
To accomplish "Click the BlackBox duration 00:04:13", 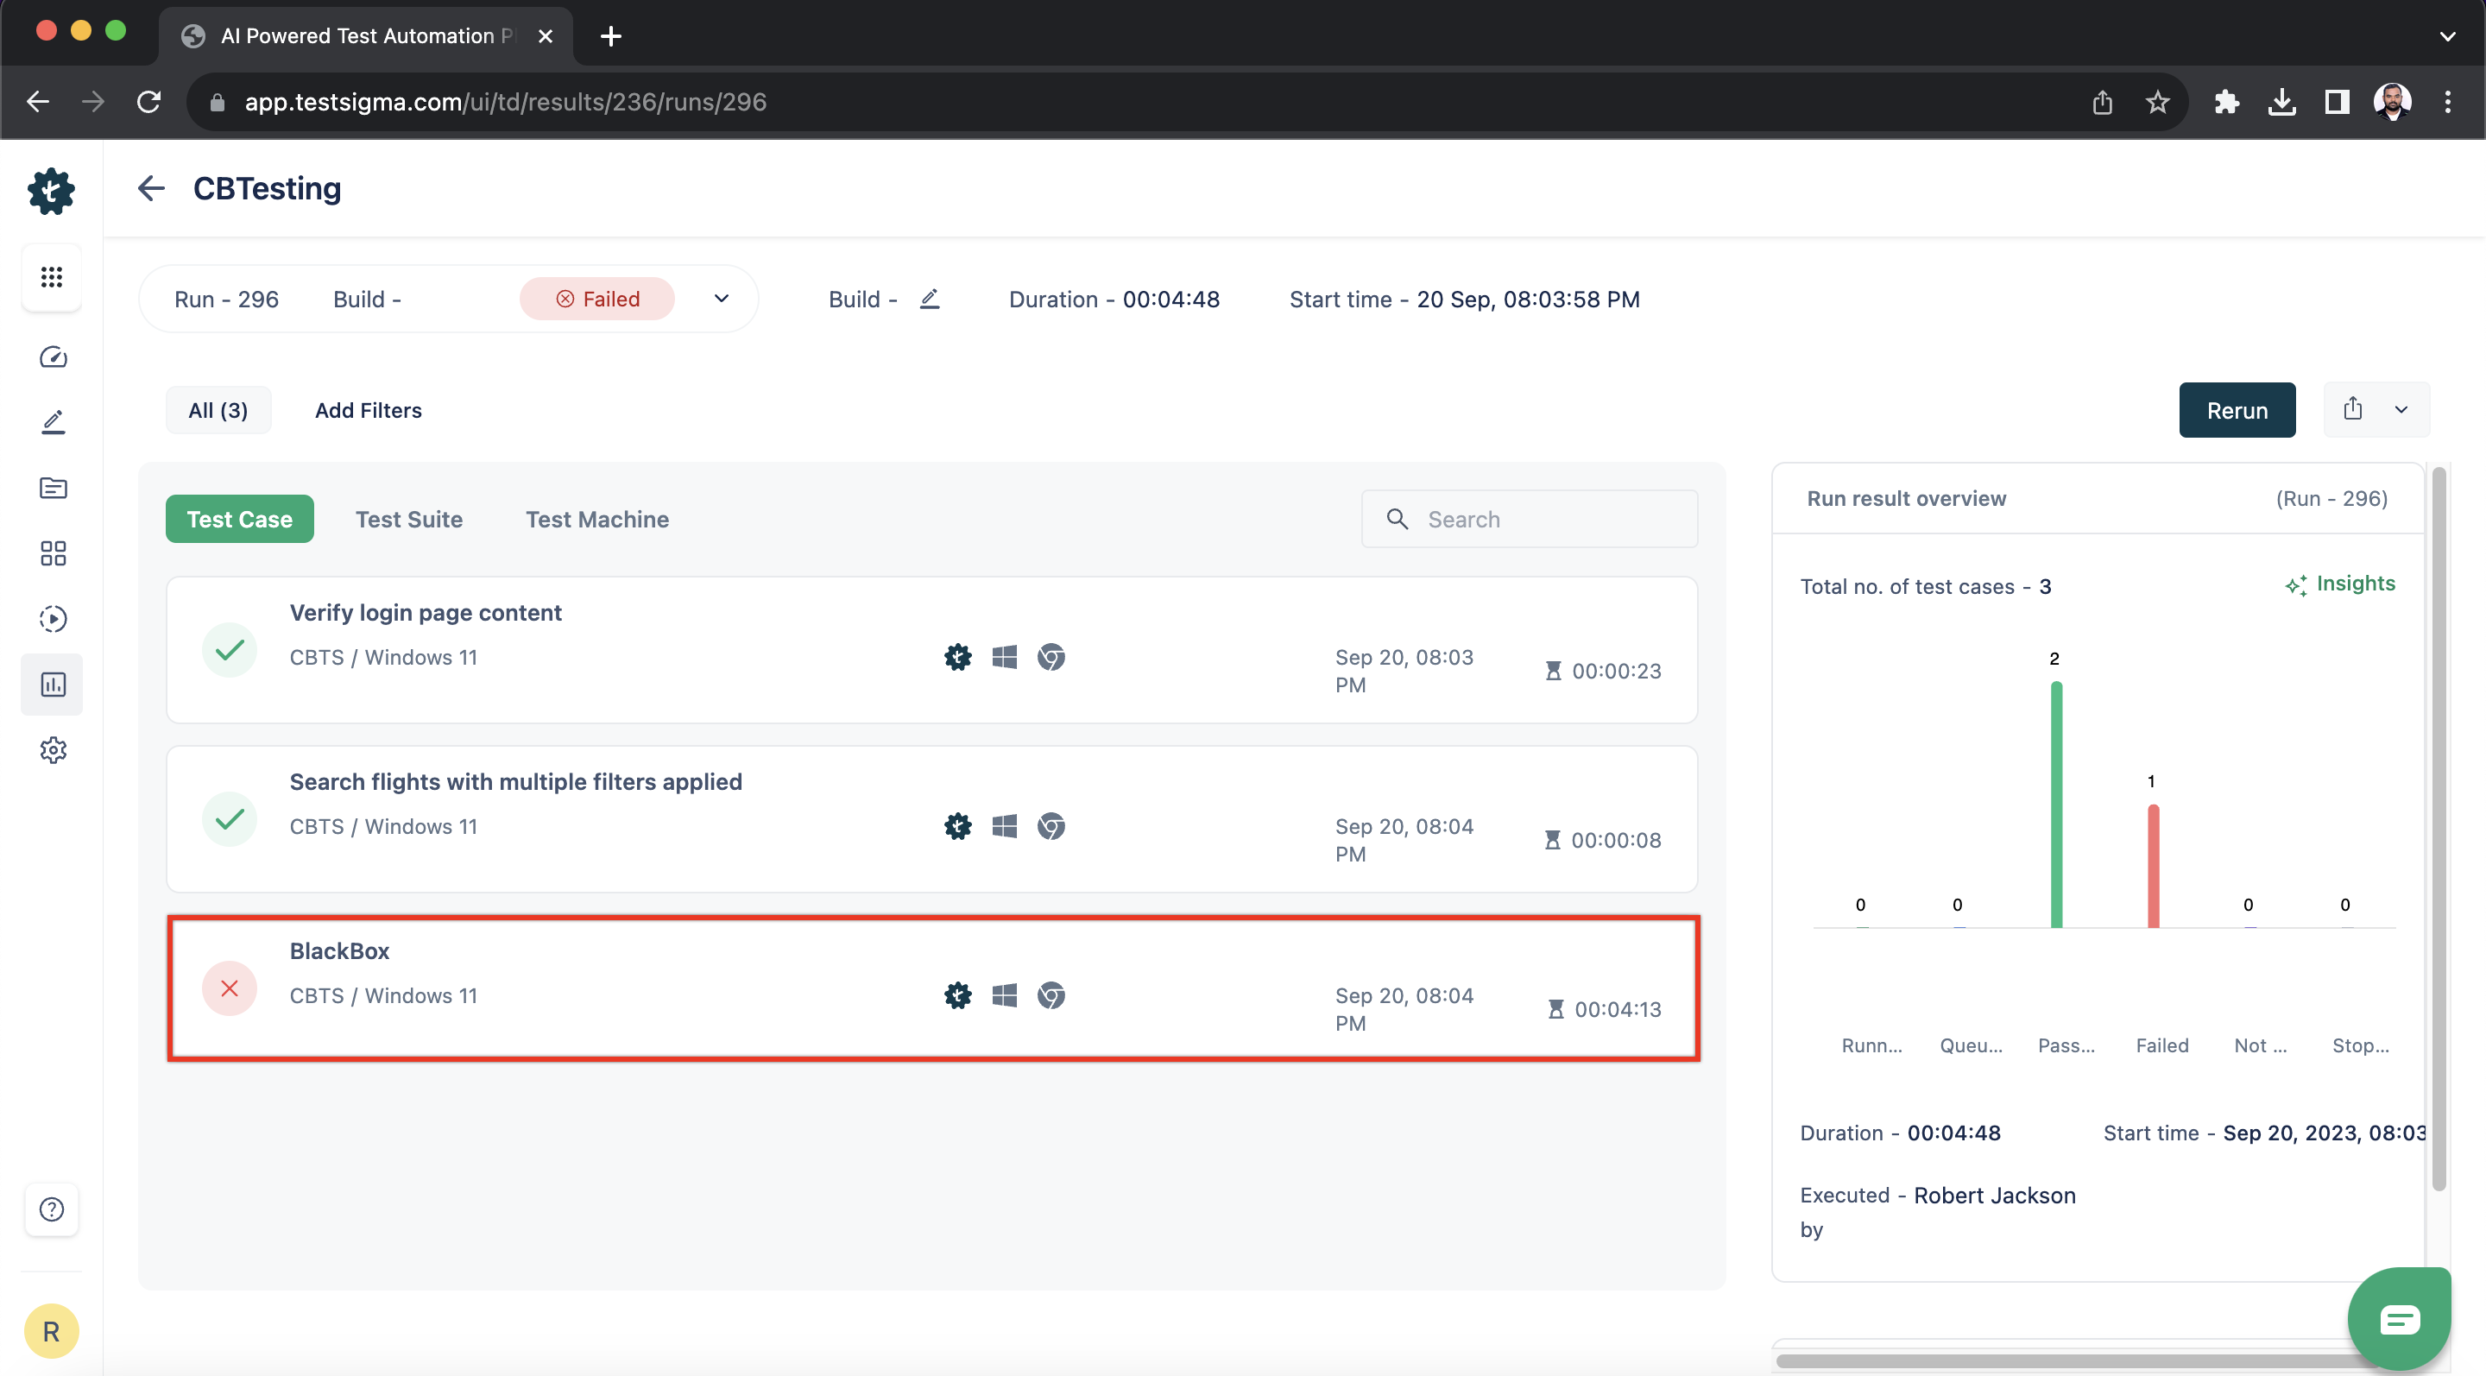I will click(x=1618, y=1009).
